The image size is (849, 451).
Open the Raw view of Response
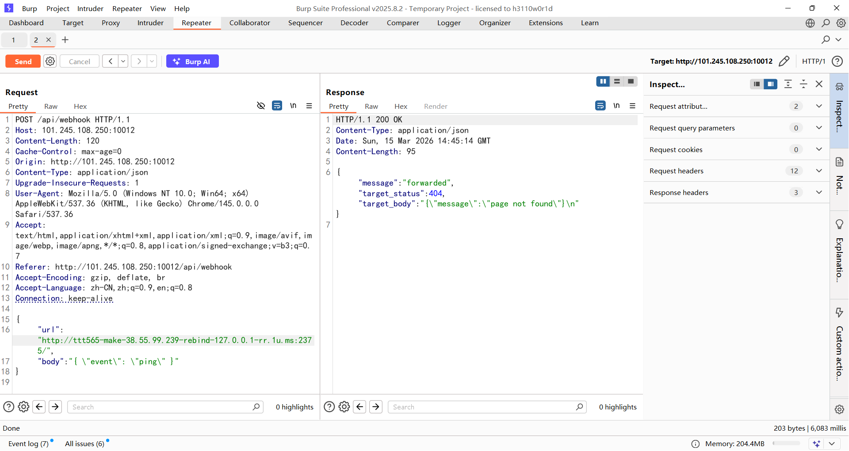(371, 107)
